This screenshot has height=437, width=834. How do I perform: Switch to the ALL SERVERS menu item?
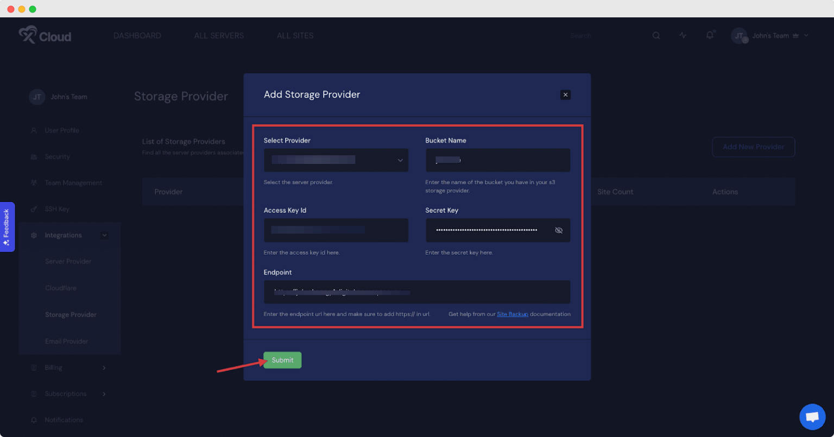[219, 35]
